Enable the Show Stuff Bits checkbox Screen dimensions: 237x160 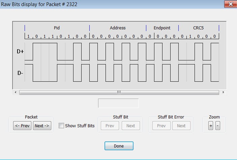(61, 126)
